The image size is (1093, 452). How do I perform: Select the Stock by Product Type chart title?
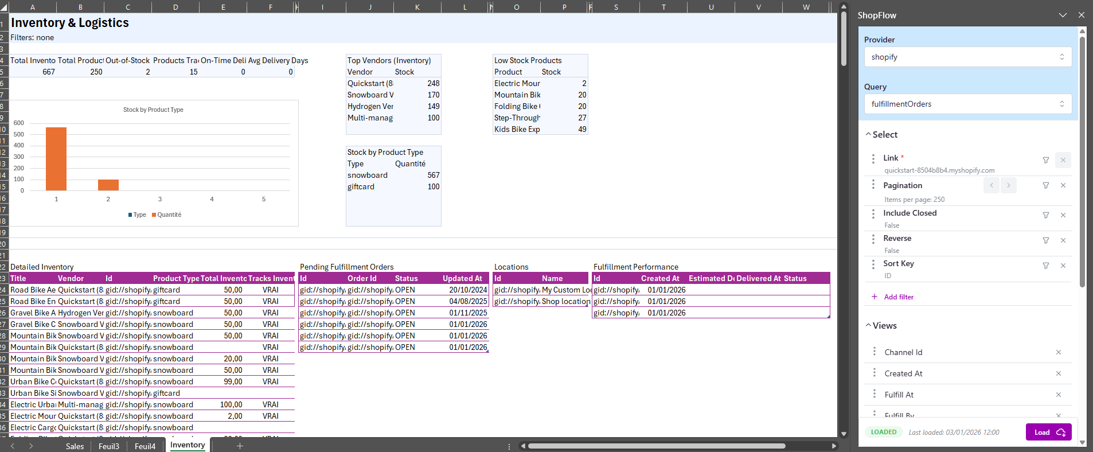pyautogui.click(x=153, y=110)
